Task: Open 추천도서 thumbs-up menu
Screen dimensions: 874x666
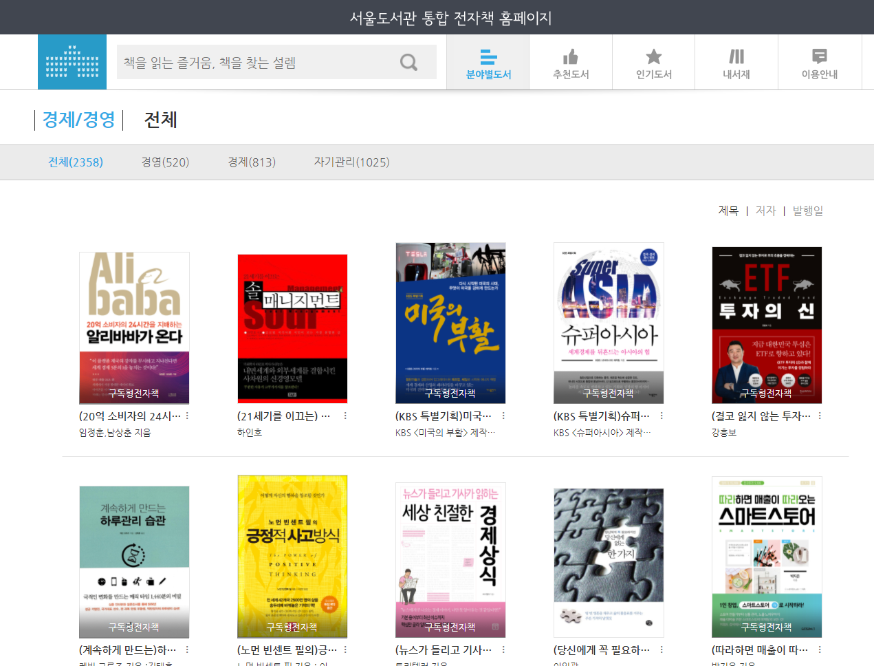Action: [571, 63]
